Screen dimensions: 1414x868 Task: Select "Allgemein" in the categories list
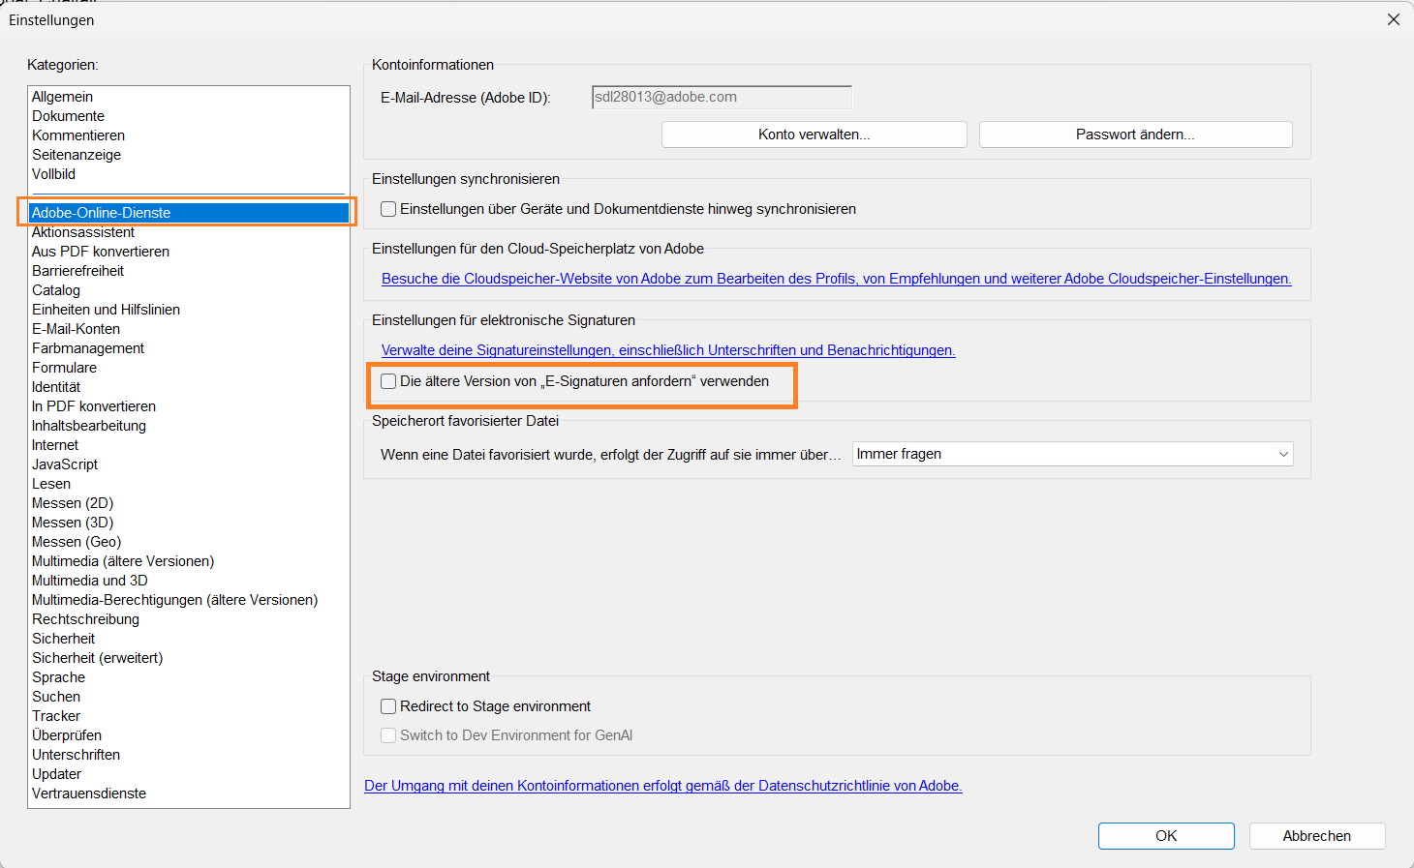point(62,96)
